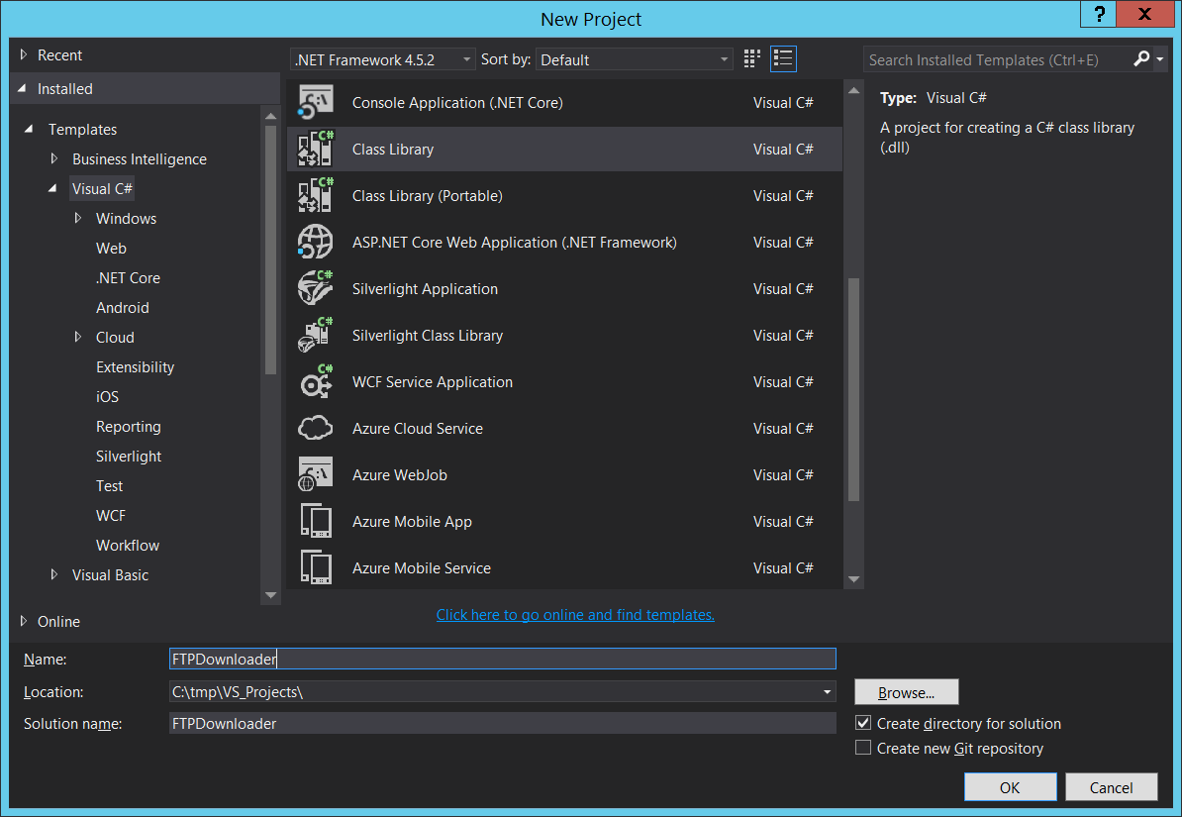
Task: Select the Silverlight Application template icon
Action: click(x=315, y=288)
